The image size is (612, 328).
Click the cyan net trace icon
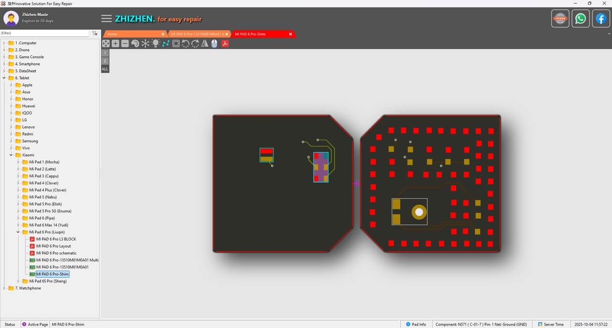[x=165, y=43]
